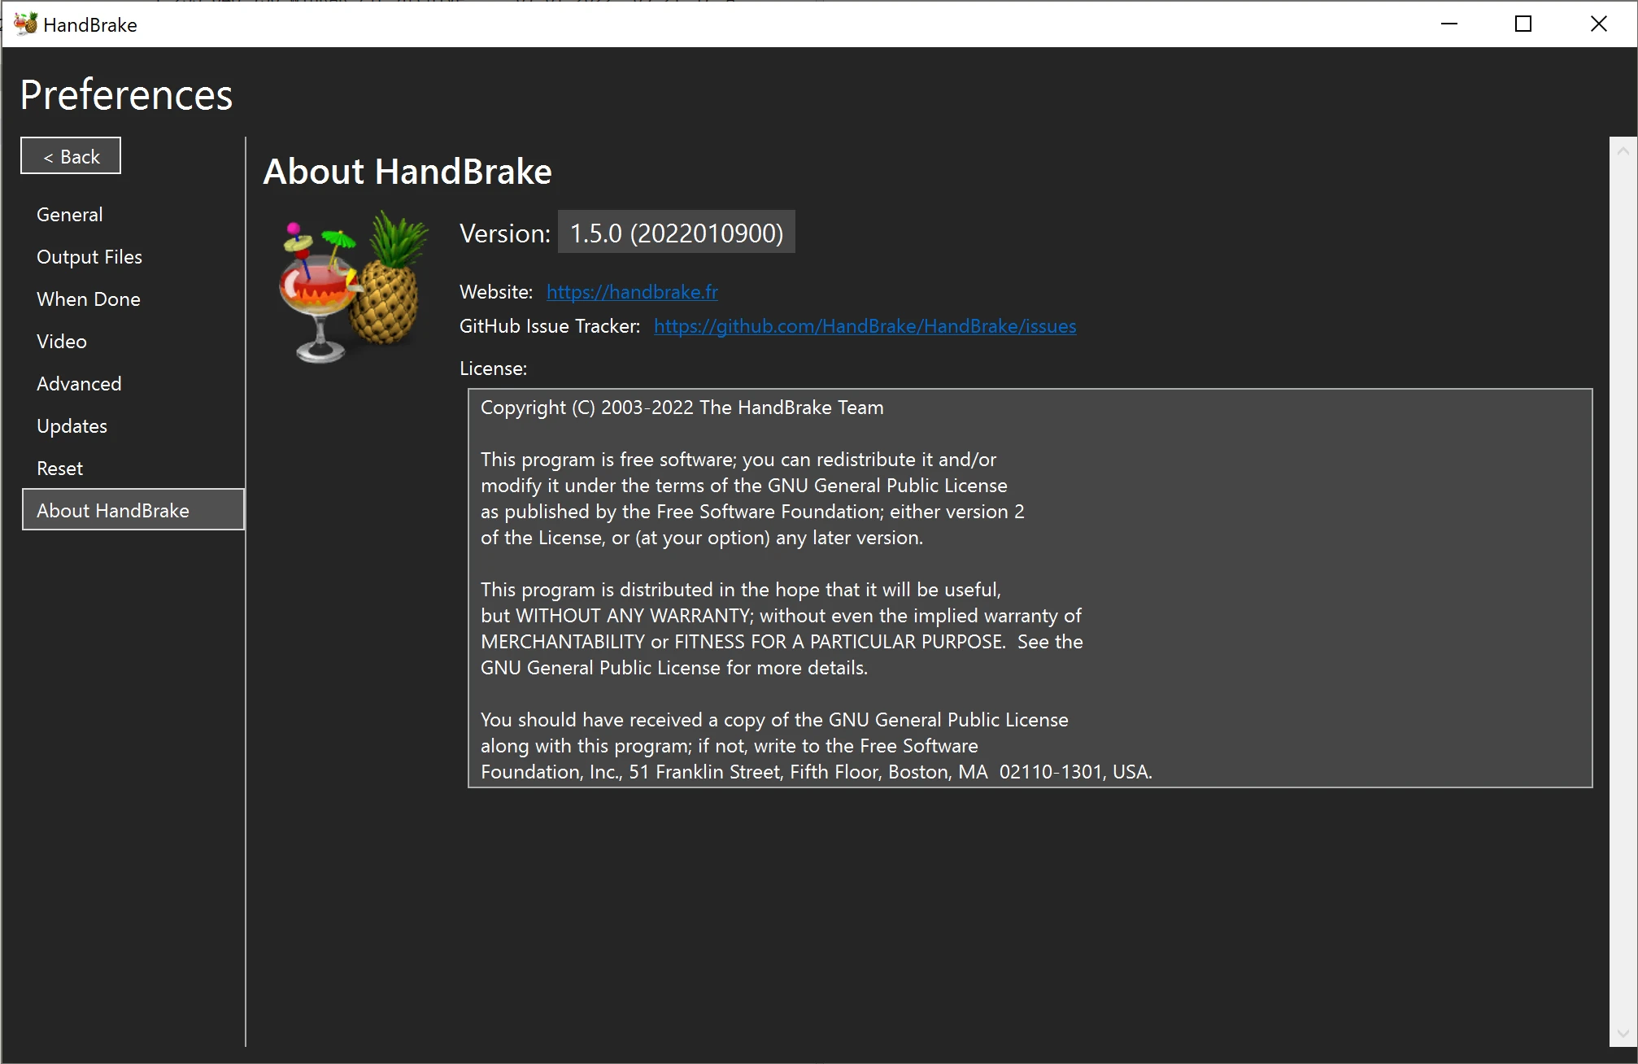Click the scrollbar down arrow
1638x1064 pixels.
click(1623, 1033)
